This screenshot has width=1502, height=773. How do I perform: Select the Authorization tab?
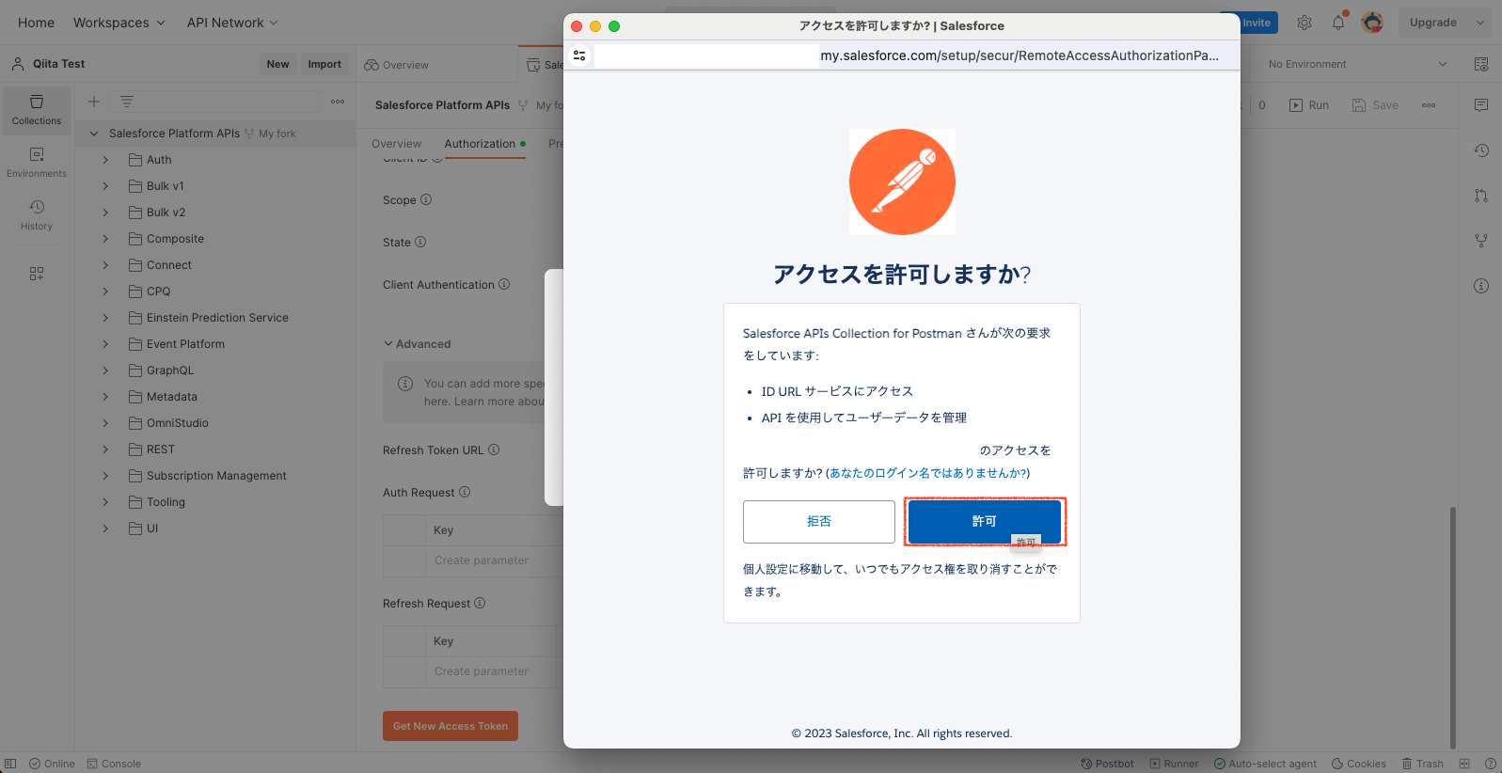pos(484,144)
